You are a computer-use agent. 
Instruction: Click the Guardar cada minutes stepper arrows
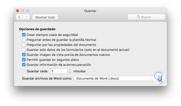(x=70, y=71)
